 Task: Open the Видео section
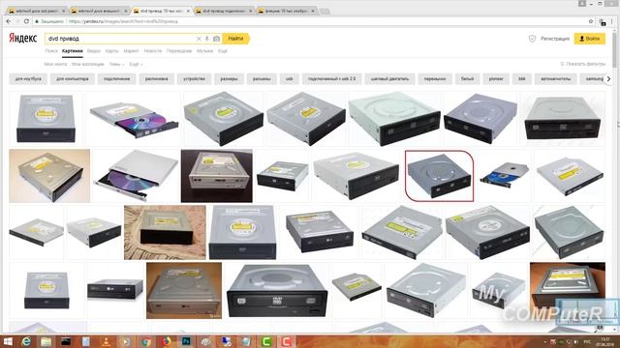94,51
